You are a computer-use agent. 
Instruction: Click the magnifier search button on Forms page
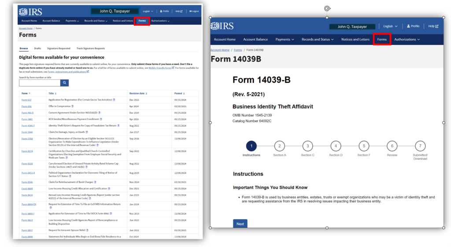(x=64, y=83)
